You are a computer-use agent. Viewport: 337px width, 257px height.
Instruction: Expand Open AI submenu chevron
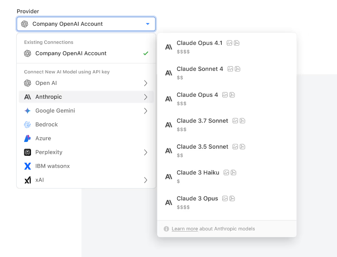[x=145, y=83]
